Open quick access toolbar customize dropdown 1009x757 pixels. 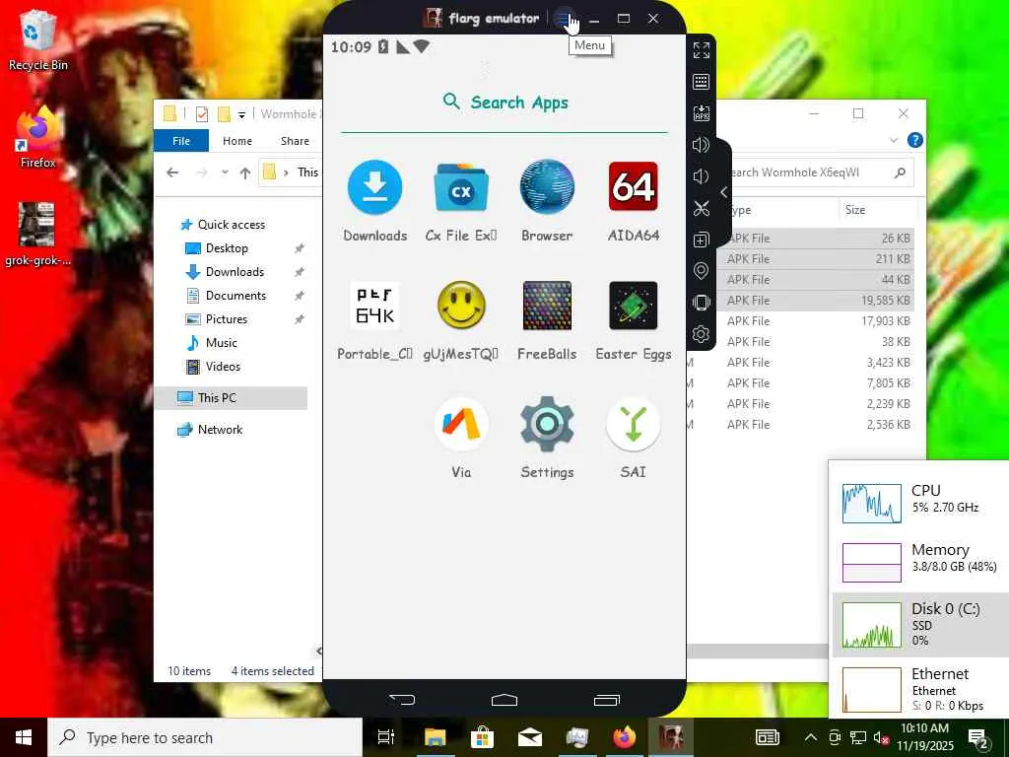point(242,115)
